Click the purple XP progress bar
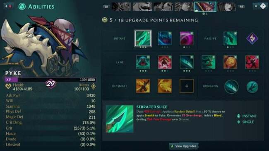Screen dimensions: 269x151 50,80
